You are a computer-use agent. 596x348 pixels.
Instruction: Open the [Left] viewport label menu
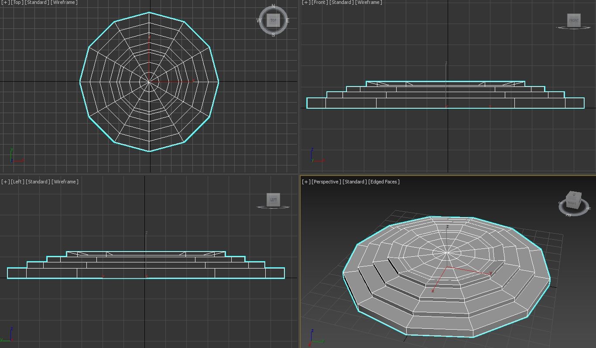17,182
